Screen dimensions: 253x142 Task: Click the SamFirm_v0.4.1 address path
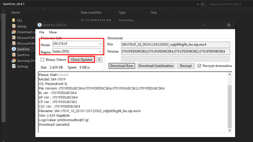coord(13,4)
